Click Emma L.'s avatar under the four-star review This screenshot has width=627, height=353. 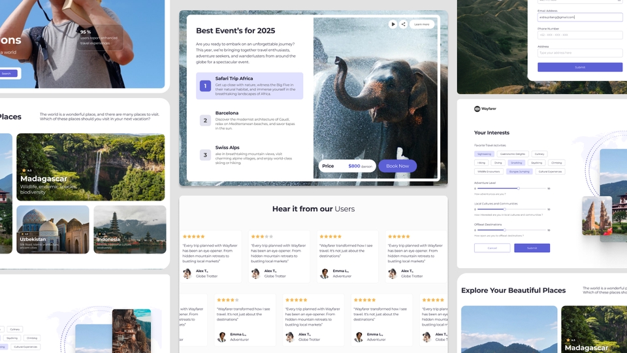(222, 337)
